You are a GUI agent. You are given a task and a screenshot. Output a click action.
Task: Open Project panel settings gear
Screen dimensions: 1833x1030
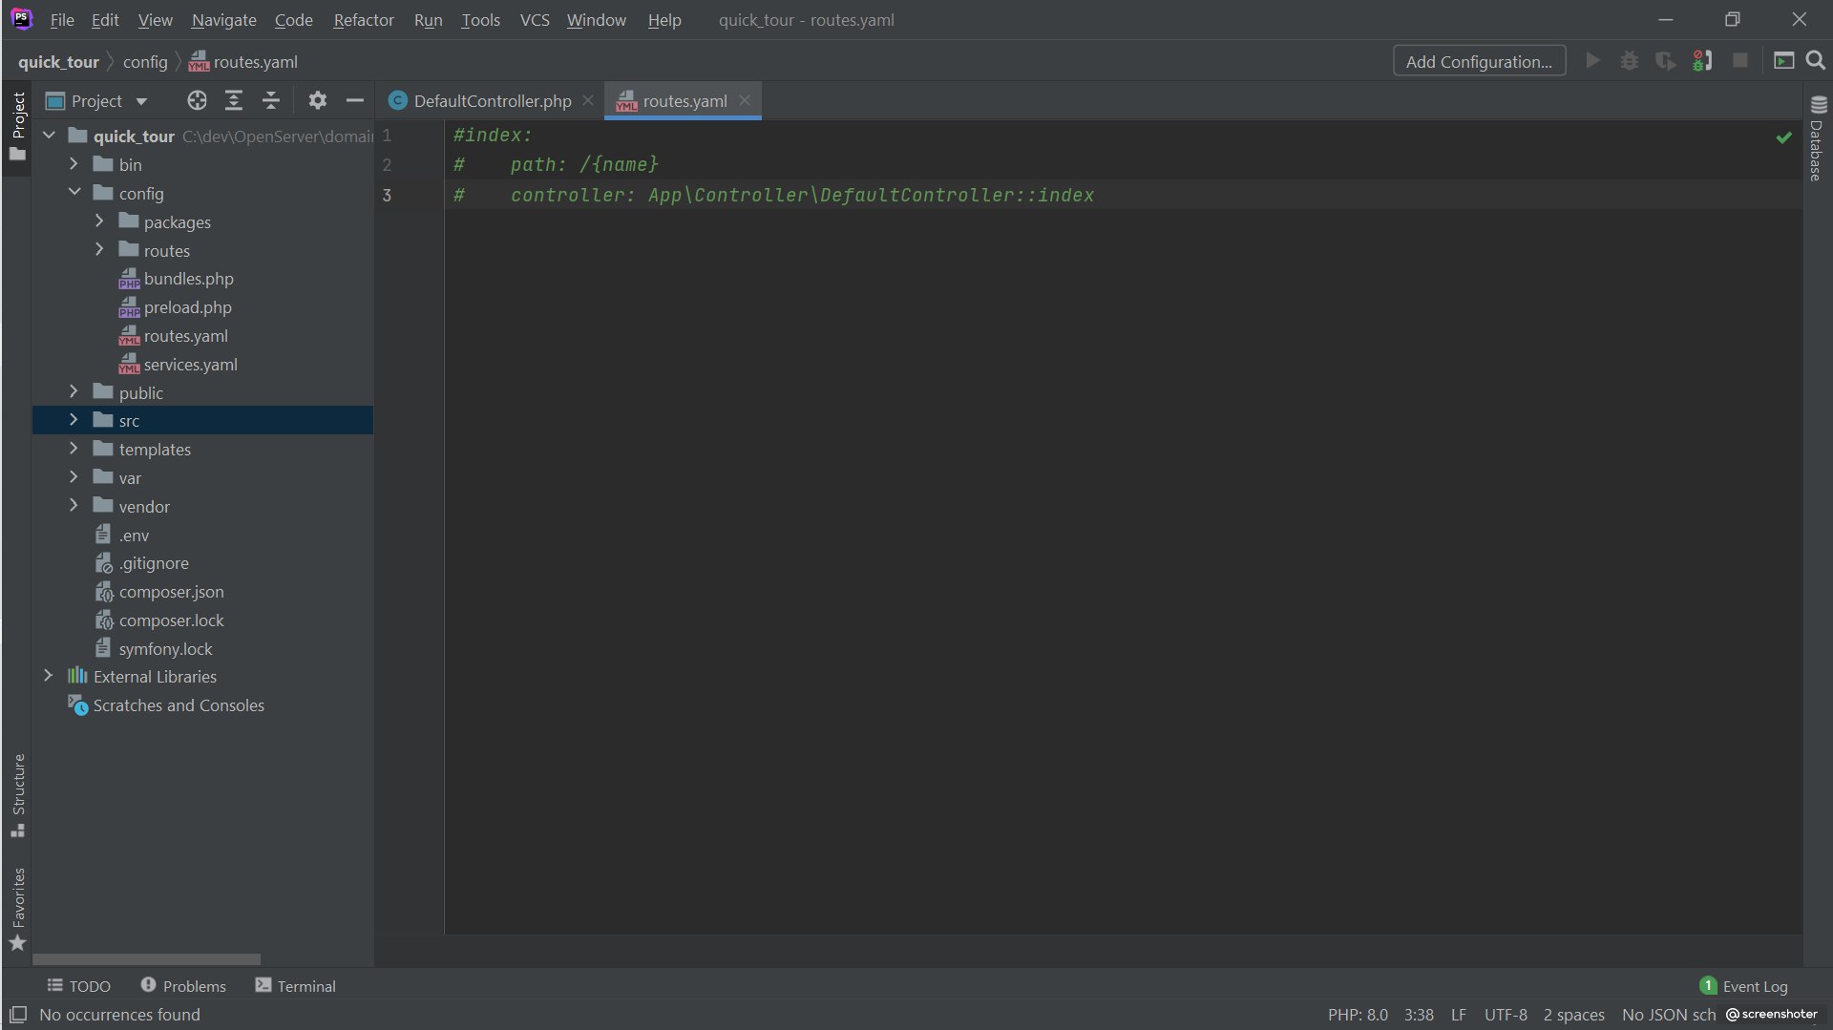point(317,100)
